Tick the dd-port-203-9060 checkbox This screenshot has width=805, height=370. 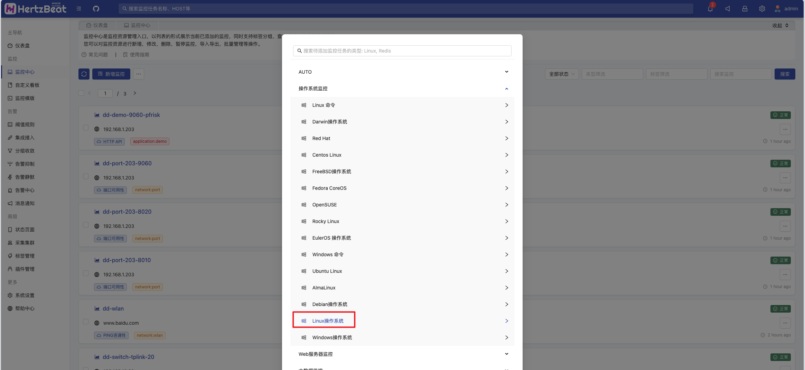pyautogui.click(x=86, y=176)
